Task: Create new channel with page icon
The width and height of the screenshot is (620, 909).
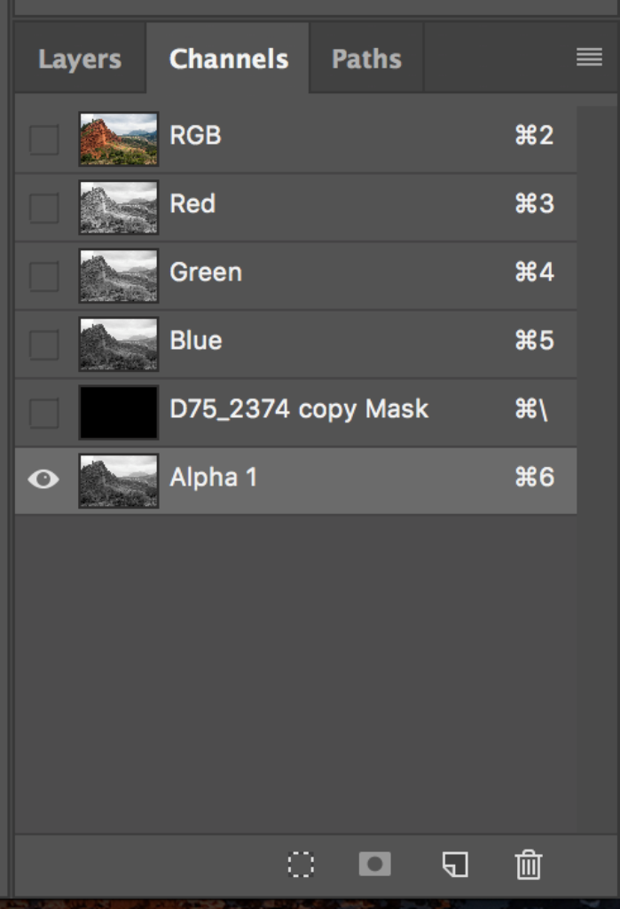Action: click(x=455, y=865)
